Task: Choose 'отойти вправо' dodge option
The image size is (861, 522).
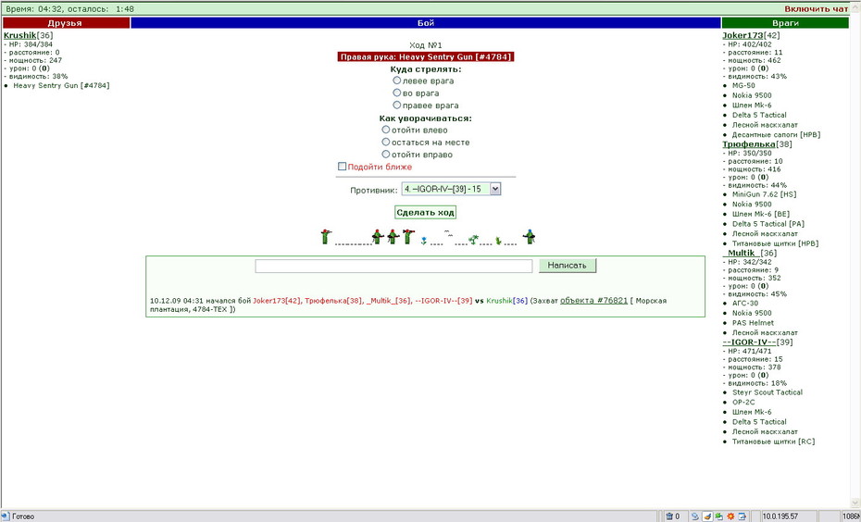Action: 385,155
